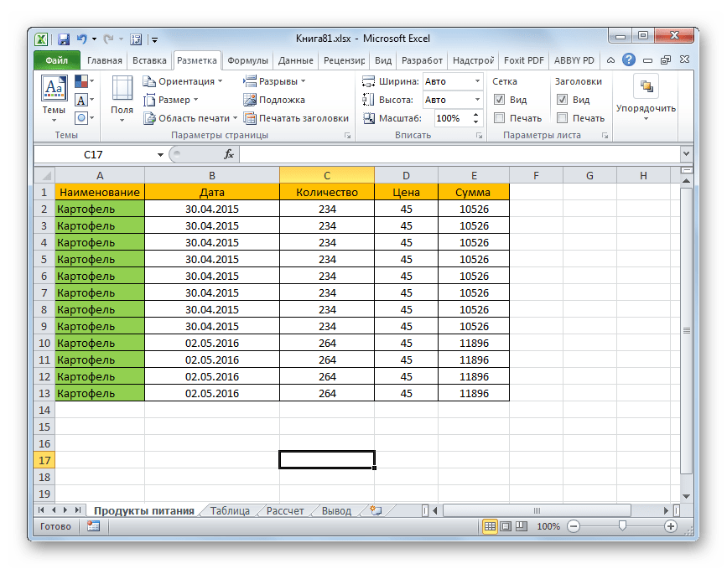The height and width of the screenshot is (569, 727).
Task: Click the formula bar input field
Action: click(x=460, y=154)
